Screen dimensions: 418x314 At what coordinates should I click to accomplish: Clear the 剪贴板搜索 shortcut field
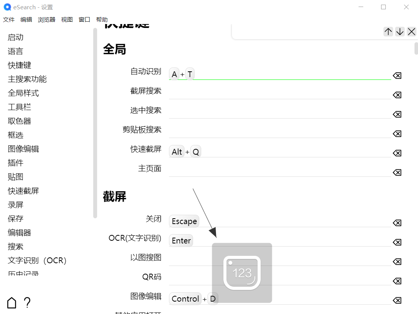point(397,134)
